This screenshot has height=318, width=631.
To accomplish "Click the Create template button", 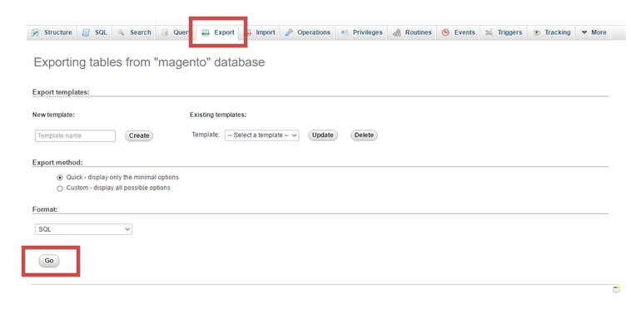I will pyautogui.click(x=139, y=135).
